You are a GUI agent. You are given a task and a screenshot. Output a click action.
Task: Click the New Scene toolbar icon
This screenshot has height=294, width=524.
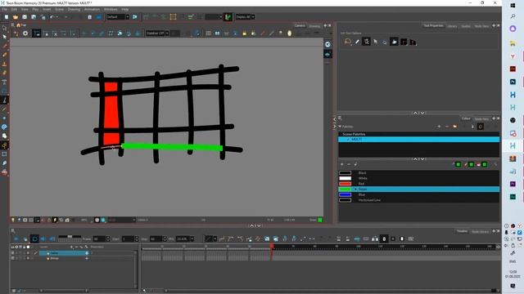point(7,17)
